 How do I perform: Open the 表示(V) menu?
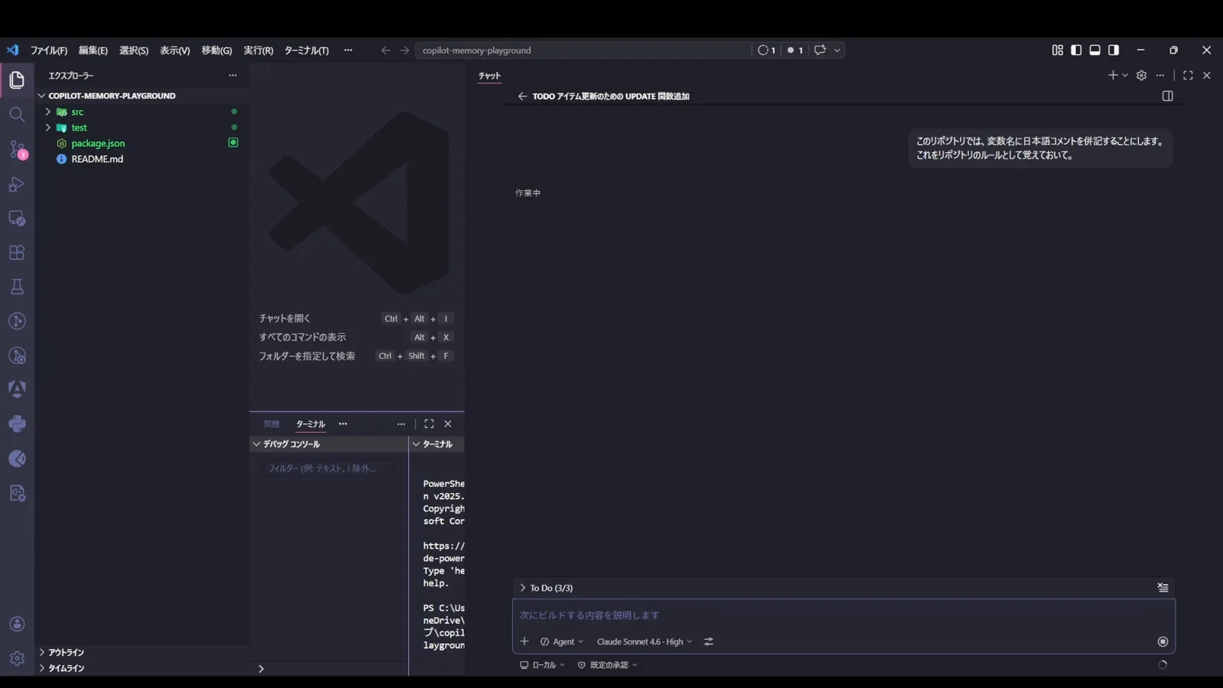175,50
